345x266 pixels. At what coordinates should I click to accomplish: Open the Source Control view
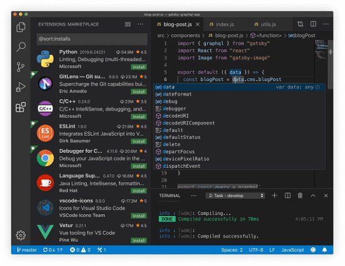point(21,67)
